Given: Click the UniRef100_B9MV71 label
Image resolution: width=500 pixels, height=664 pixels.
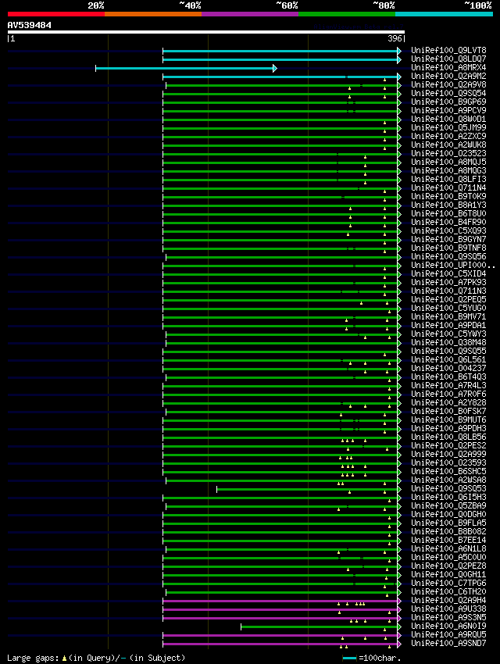Looking at the screenshot, I should tap(448, 316).
